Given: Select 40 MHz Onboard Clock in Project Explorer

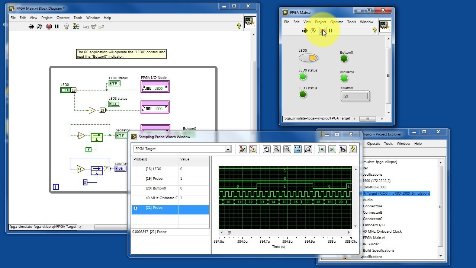Looking at the screenshot, I should pyautogui.click(x=382, y=231).
